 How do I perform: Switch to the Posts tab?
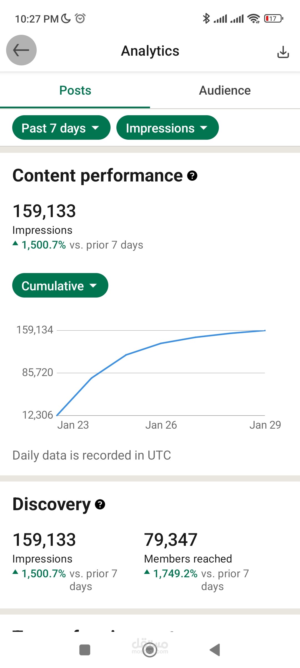coord(75,90)
